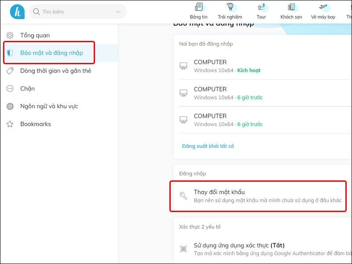Click in the Tìm kiếm search field
352x264 pixels.
point(78,12)
